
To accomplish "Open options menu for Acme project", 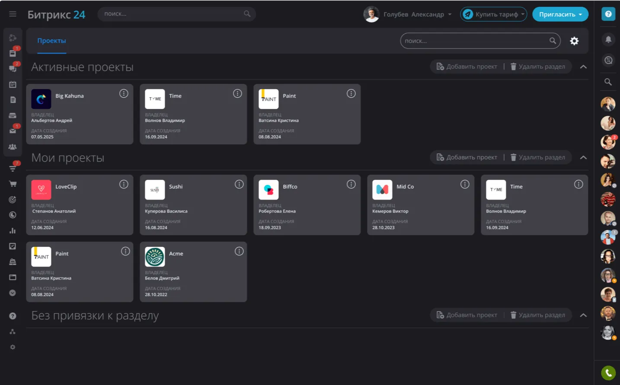I will tap(239, 251).
